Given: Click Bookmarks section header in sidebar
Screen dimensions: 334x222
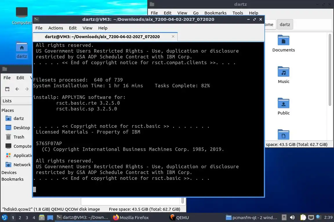Looking at the screenshot, I should pos(12,179).
